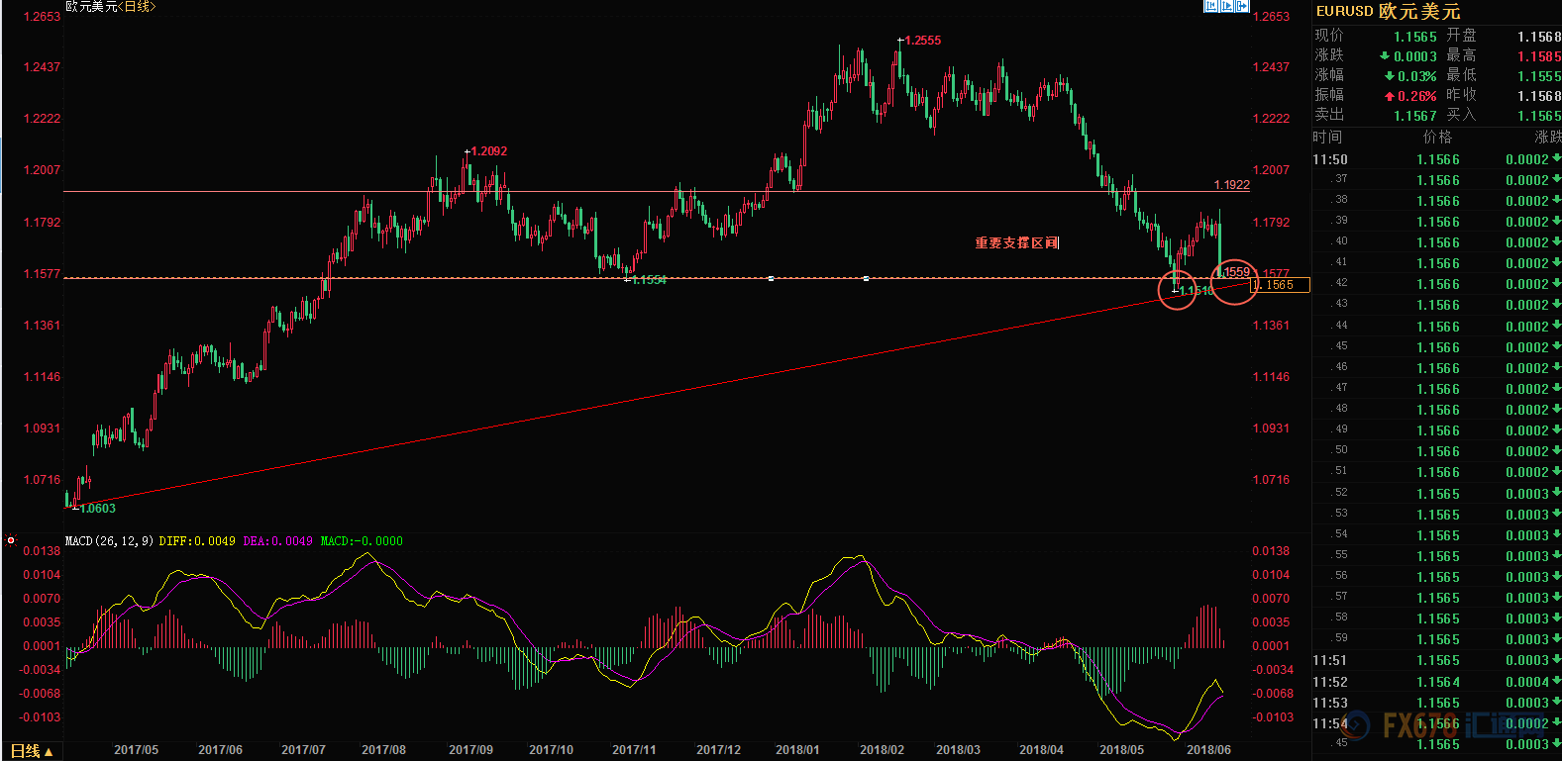Select the left red circle annotation near 1.1510
The image size is (1562, 761).
pos(1177,290)
